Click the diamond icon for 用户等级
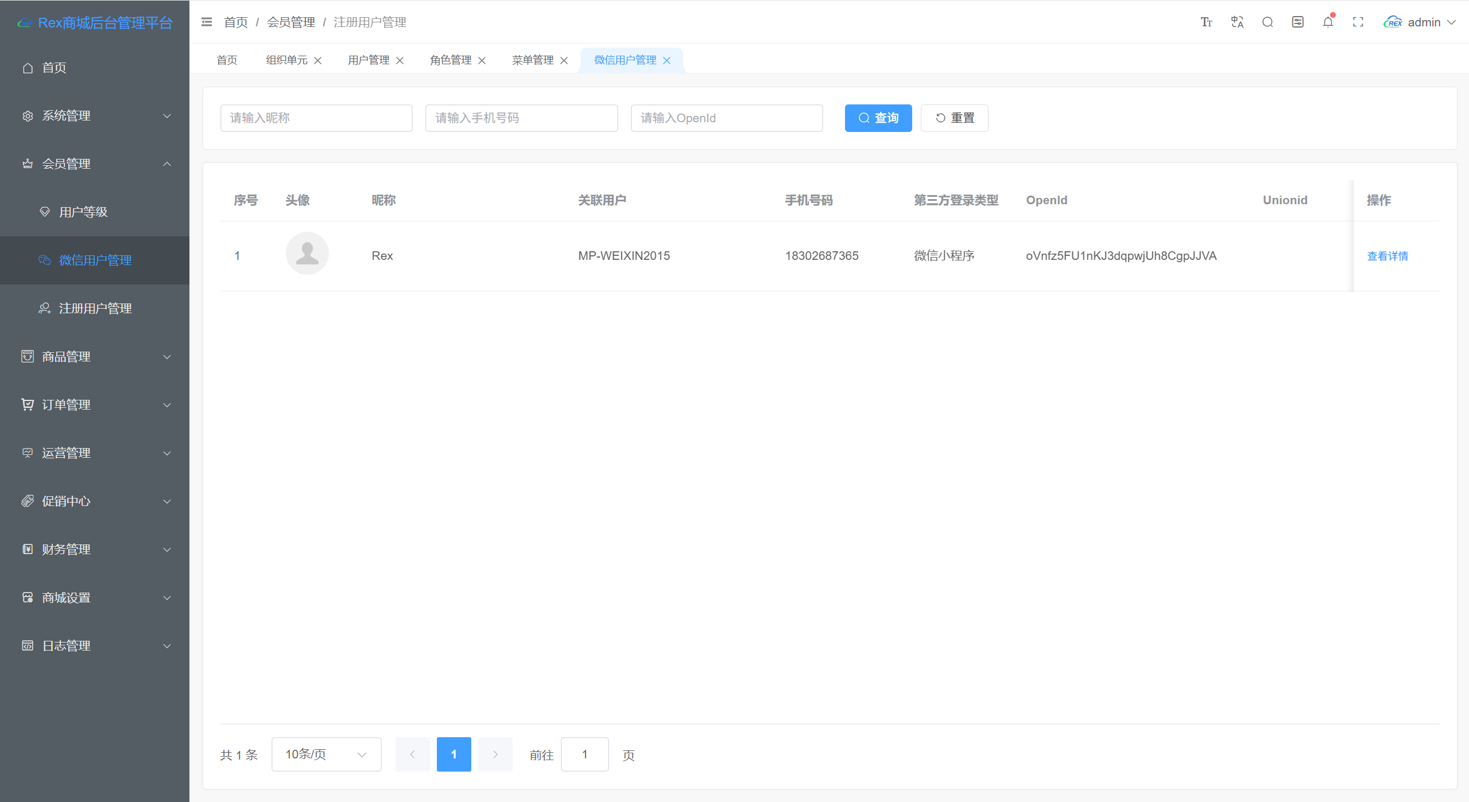The image size is (1469, 802). point(45,212)
